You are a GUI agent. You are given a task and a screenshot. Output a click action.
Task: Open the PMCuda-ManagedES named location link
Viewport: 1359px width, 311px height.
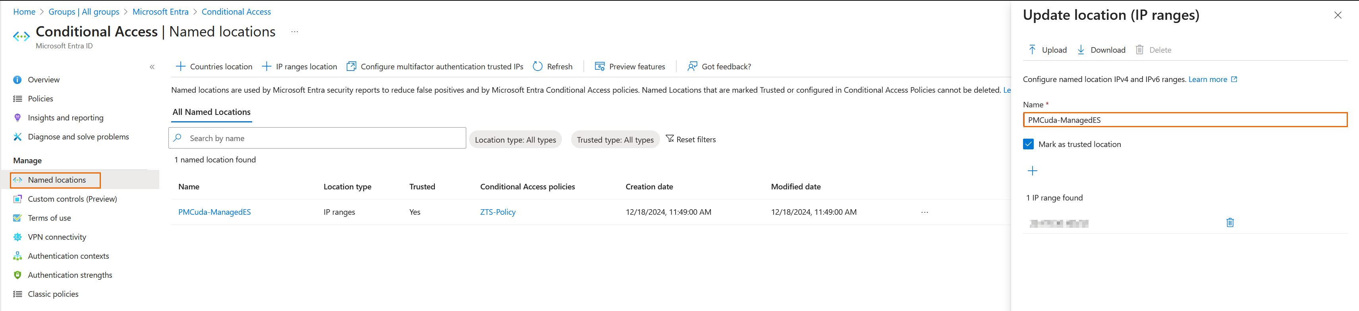[x=215, y=212]
